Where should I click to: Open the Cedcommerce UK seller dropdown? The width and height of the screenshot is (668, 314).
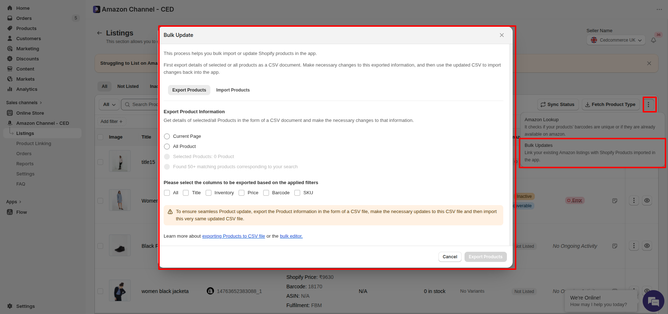616,40
